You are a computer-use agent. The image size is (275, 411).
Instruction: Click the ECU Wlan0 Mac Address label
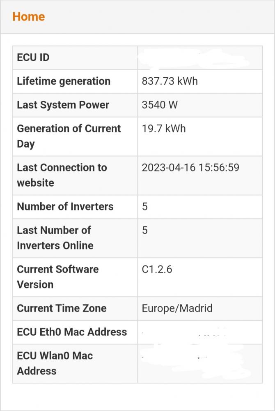[55, 363]
